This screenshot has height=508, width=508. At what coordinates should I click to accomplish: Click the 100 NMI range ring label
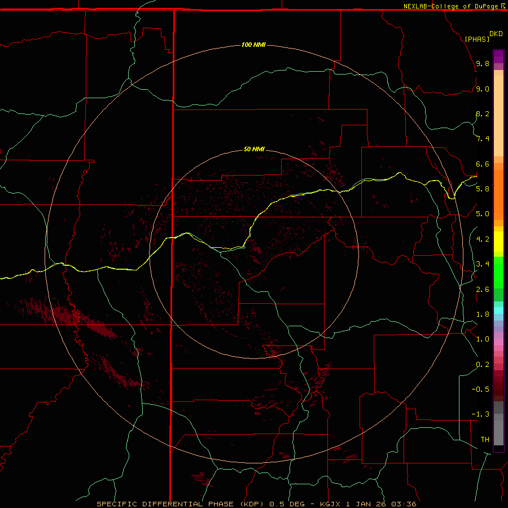point(253,45)
